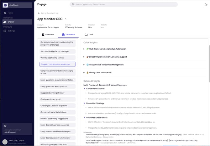Switch to the Overview tab
The height and width of the screenshot is (146, 210).
point(48,35)
